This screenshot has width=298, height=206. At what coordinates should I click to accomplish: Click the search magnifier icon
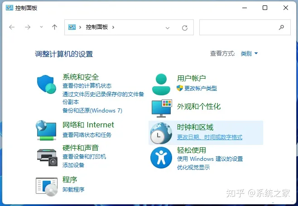tap(281, 27)
